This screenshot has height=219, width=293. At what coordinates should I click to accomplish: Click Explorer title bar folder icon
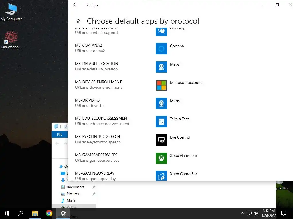[56, 127]
